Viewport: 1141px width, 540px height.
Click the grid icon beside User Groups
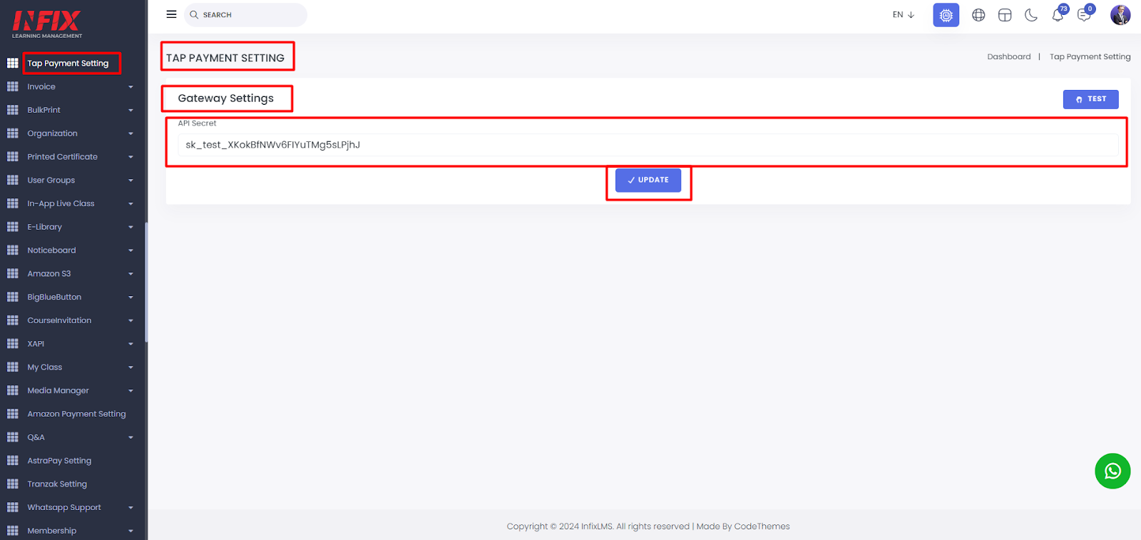pyautogui.click(x=13, y=180)
